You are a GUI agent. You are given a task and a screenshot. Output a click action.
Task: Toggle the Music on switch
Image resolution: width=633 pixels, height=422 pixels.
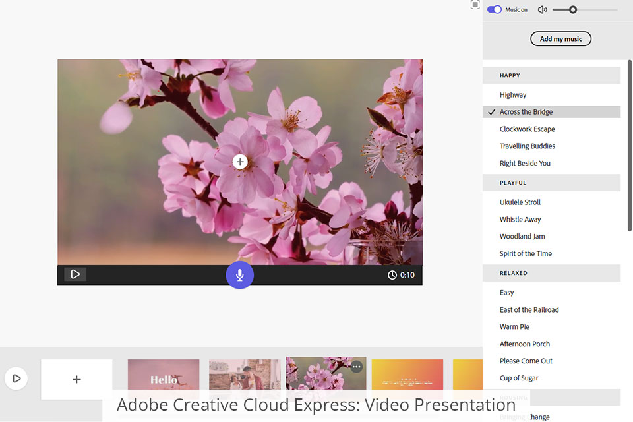pos(495,10)
